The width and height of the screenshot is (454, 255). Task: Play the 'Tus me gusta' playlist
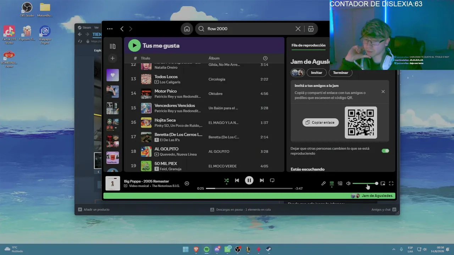point(134,45)
